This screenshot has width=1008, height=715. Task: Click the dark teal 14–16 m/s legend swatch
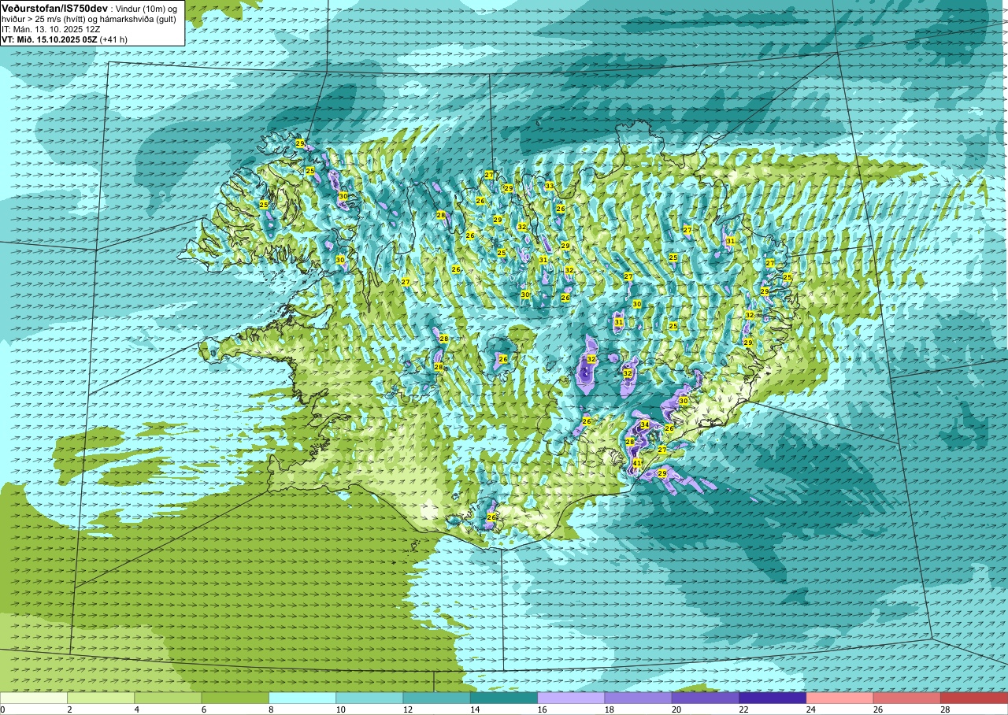click(x=504, y=698)
